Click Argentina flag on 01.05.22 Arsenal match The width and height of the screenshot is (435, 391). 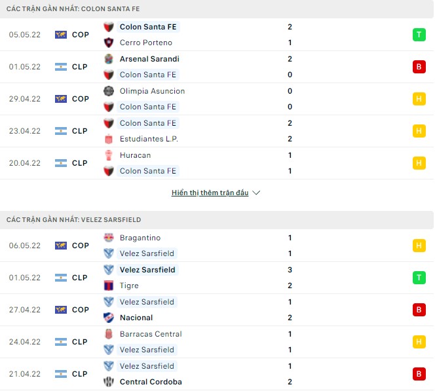point(61,67)
